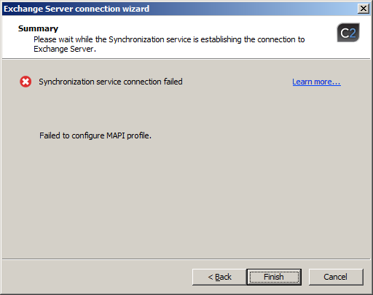Close the Exchange Server connection wizard window
Viewport: 373px width, 295px height.
pyautogui.click(x=364, y=9)
